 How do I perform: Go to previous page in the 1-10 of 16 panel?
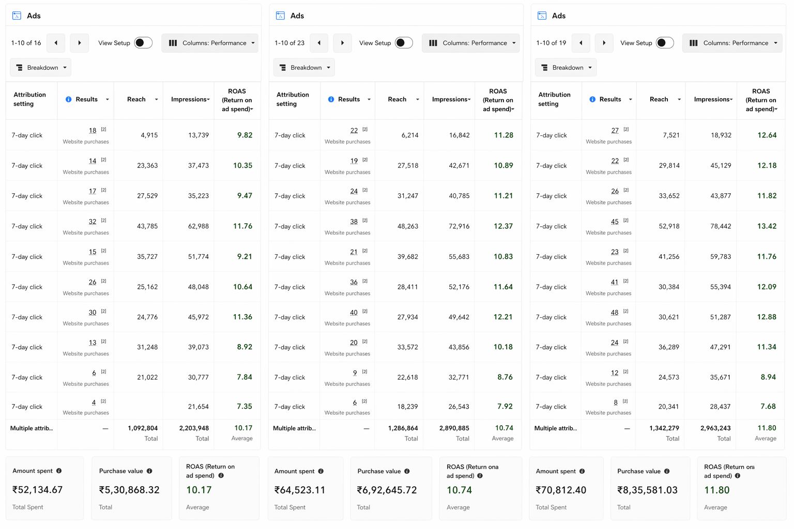tap(56, 43)
